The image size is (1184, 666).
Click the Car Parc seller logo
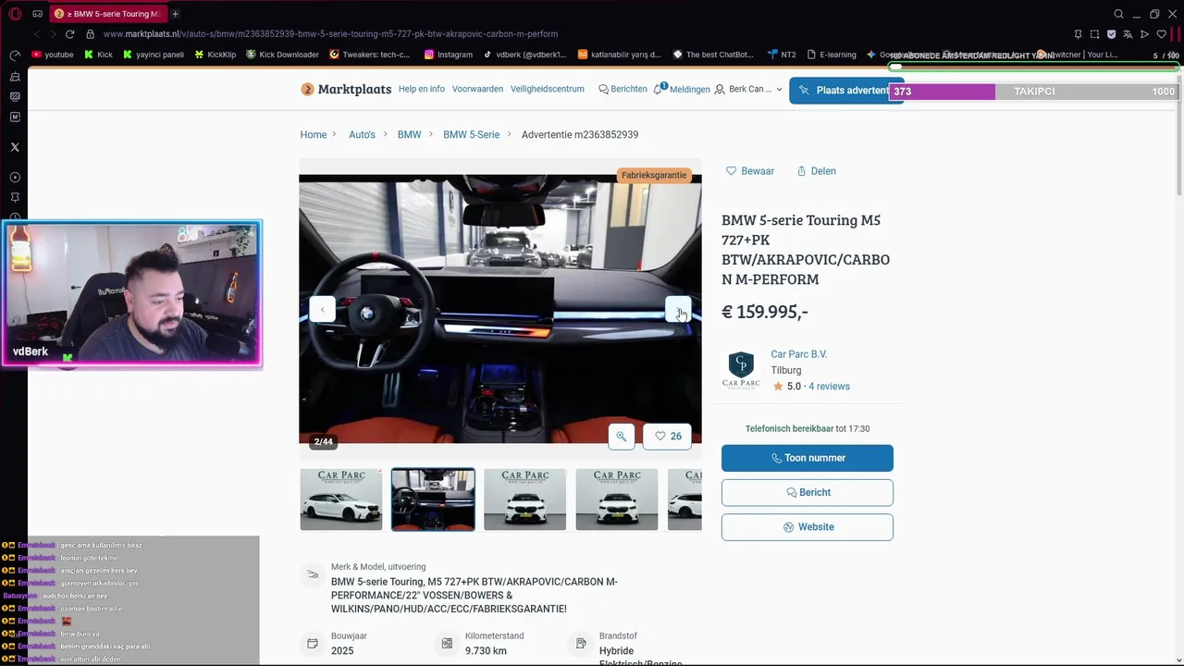click(x=741, y=370)
